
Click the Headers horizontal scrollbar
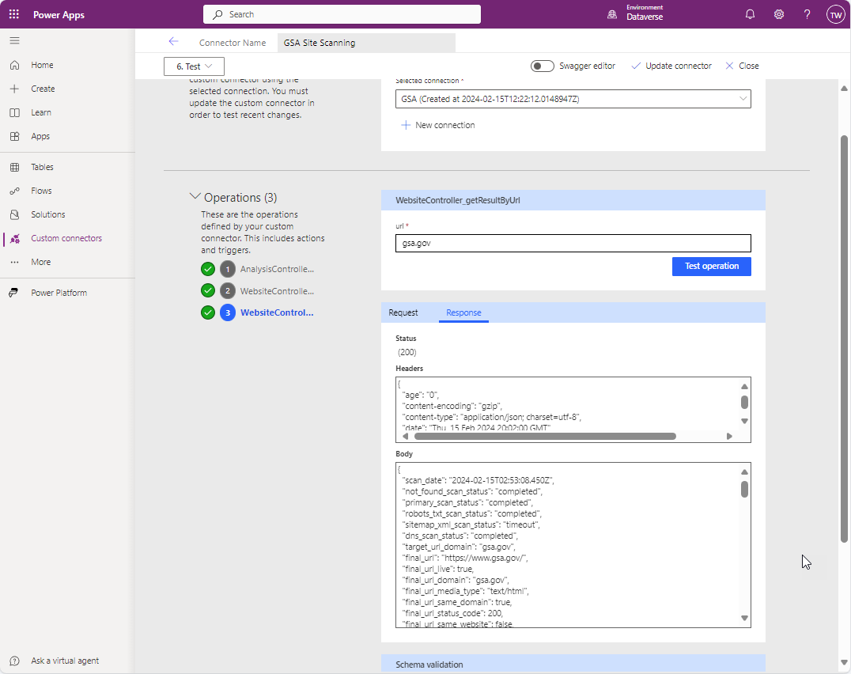click(x=545, y=437)
